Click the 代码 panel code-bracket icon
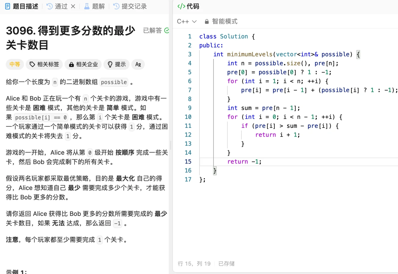Image resolution: width=398 pixels, height=274 pixels. pos(181,6)
